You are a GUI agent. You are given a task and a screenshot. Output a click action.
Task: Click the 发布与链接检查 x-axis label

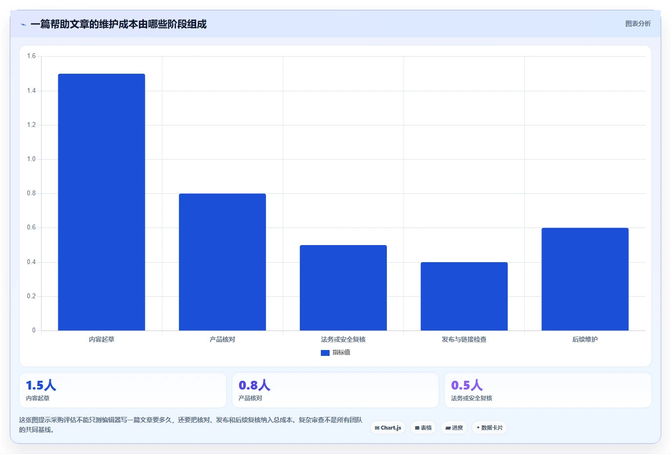tap(464, 339)
